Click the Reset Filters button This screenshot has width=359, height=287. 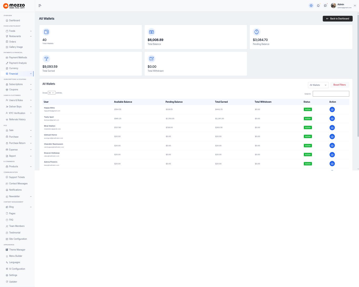point(339,85)
